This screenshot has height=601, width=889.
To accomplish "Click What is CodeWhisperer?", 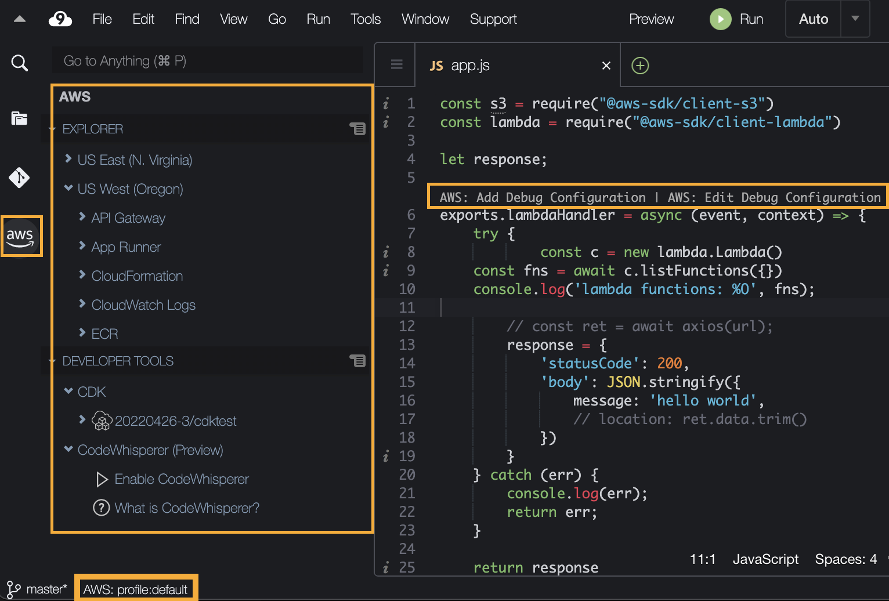I will (x=187, y=508).
